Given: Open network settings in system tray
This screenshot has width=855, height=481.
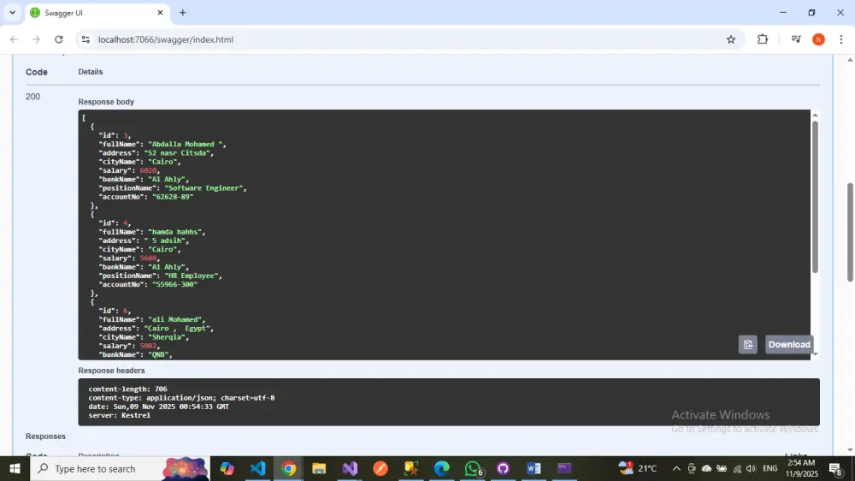Looking at the screenshot, I should [737, 468].
